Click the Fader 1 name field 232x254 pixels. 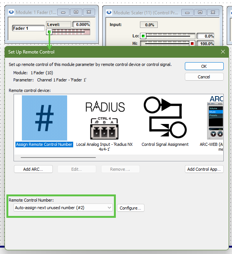coord(28,28)
